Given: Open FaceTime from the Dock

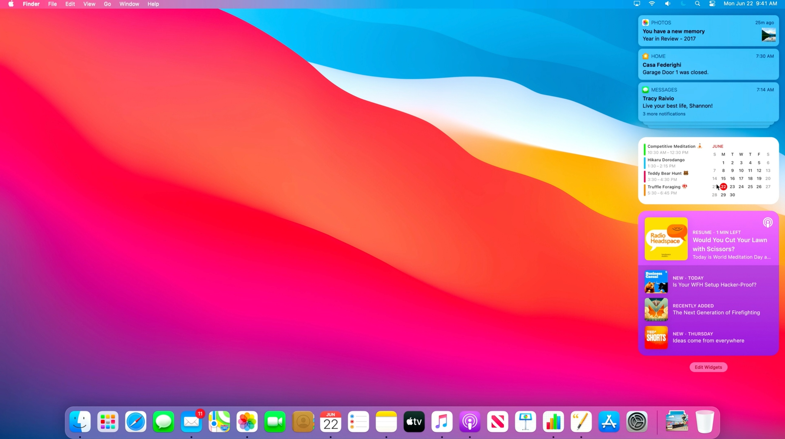Looking at the screenshot, I should coord(275,422).
